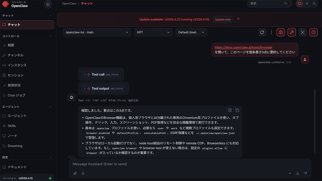The width and height of the screenshot is (322, 181).
Task: Open エージェント agents page
Action: 27,116
